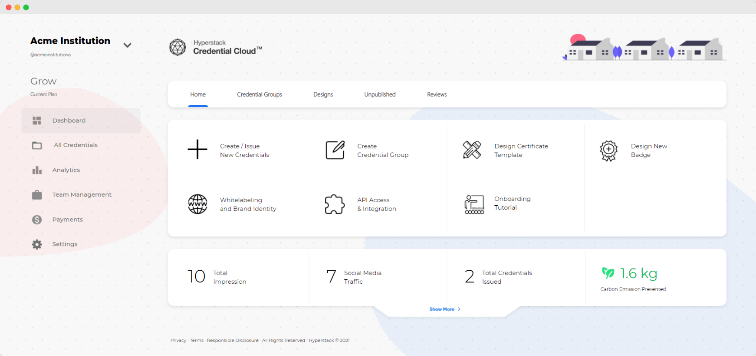Image resolution: width=756 pixels, height=356 pixels.
Task: Click the WWW globe whitelabeling icon
Action: pos(197,204)
